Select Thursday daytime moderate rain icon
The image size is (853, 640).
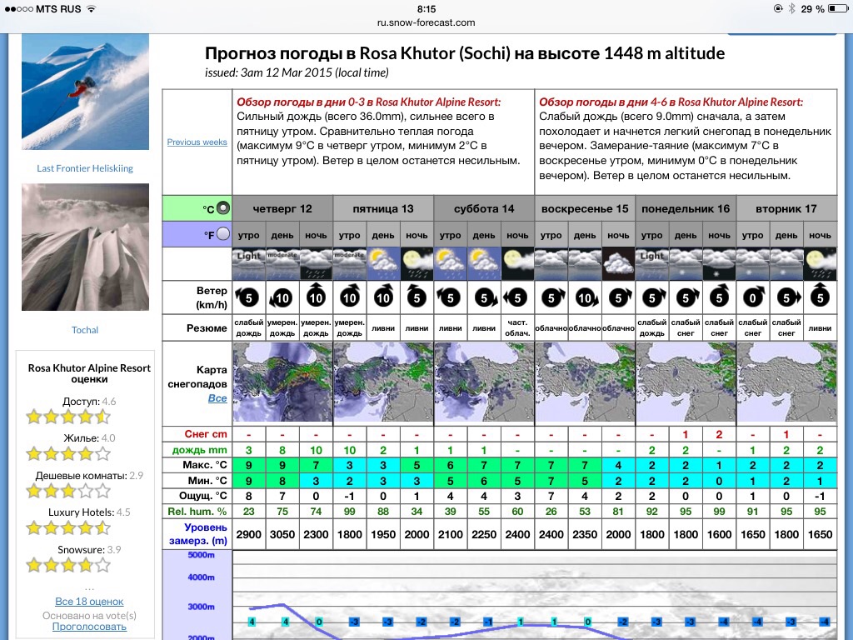282,264
